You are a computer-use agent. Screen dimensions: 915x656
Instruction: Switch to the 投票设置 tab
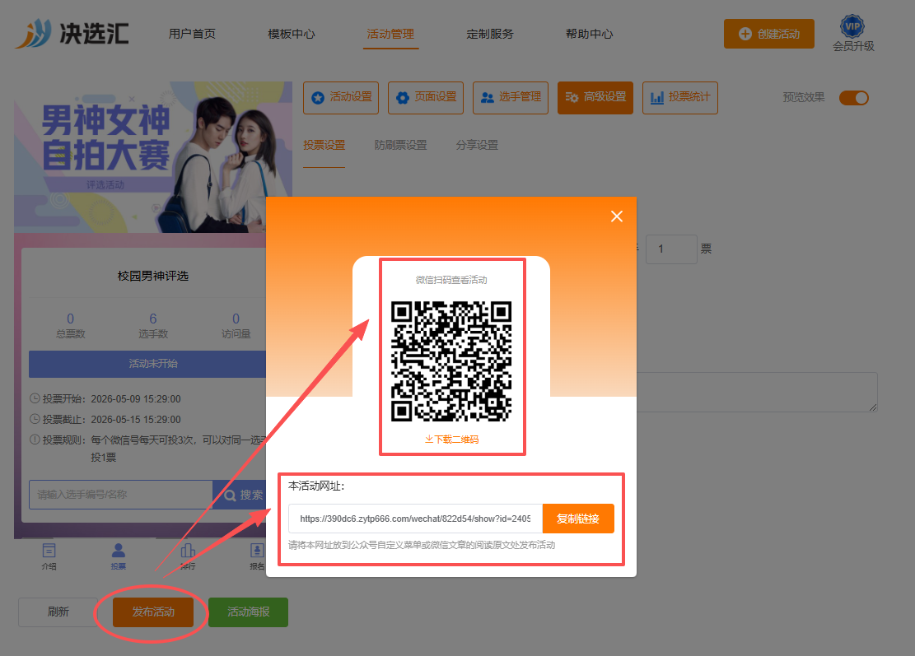[324, 145]
